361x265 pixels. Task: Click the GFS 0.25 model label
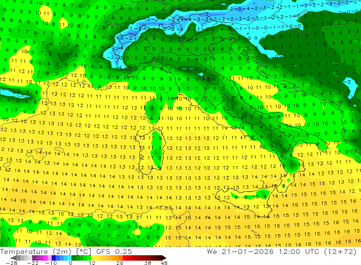coord(114,251)
